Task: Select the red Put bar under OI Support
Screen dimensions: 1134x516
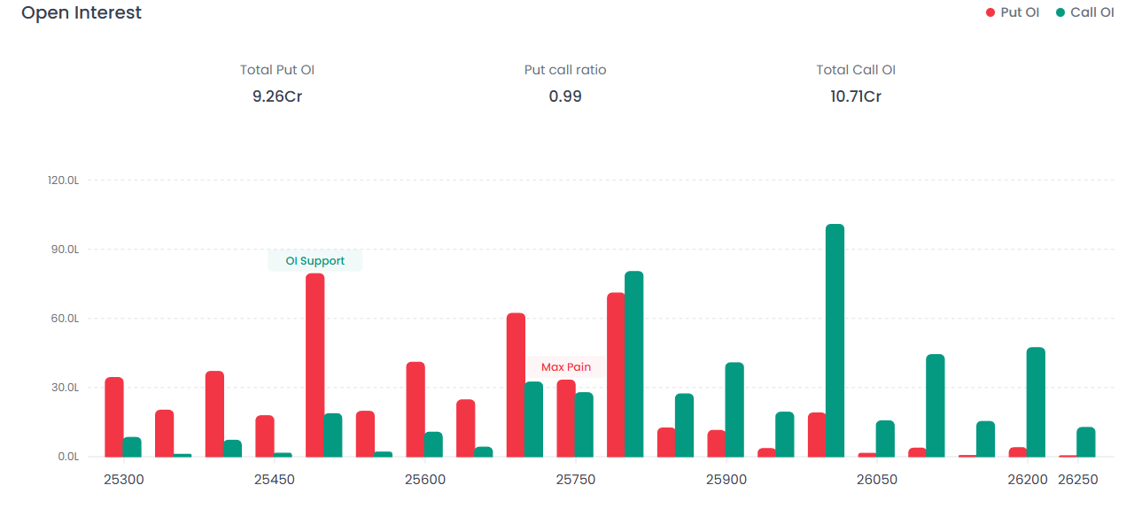Action: [315, 366]
